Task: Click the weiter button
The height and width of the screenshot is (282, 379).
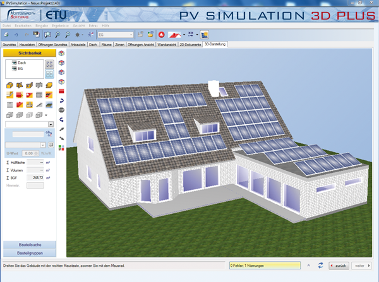Action: click(x=361, y=266)
